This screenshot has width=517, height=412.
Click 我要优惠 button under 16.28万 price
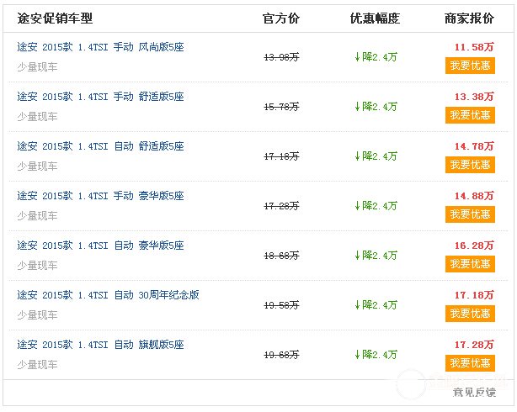pos(470,264)
